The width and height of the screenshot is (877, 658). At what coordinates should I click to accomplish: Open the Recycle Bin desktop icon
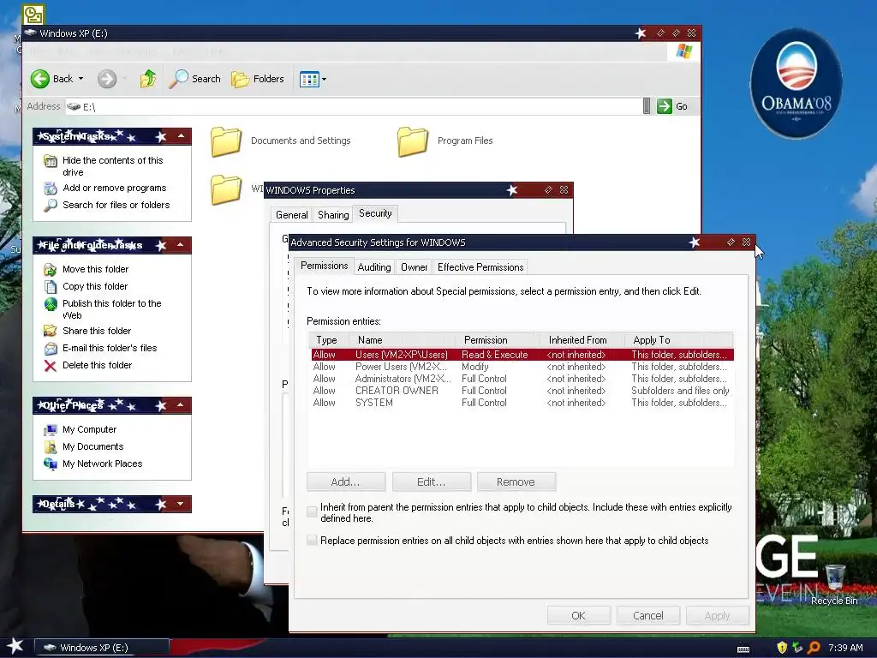click(834, 585)
